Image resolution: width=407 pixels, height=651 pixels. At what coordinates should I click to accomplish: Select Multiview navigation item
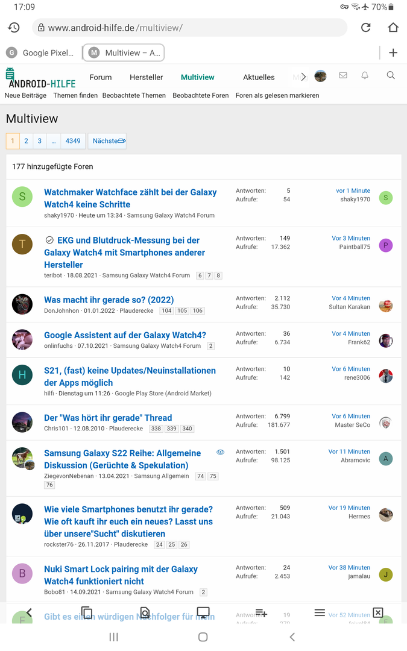[198, 77]
